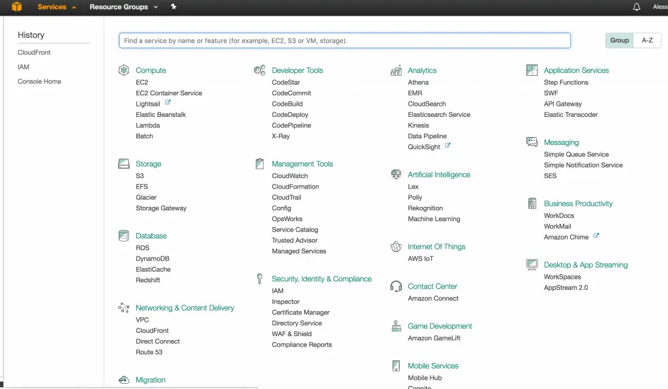Click the Business Productivity building icon
Viewport: 668px width, 389px height.
click(x=532, y=203)
